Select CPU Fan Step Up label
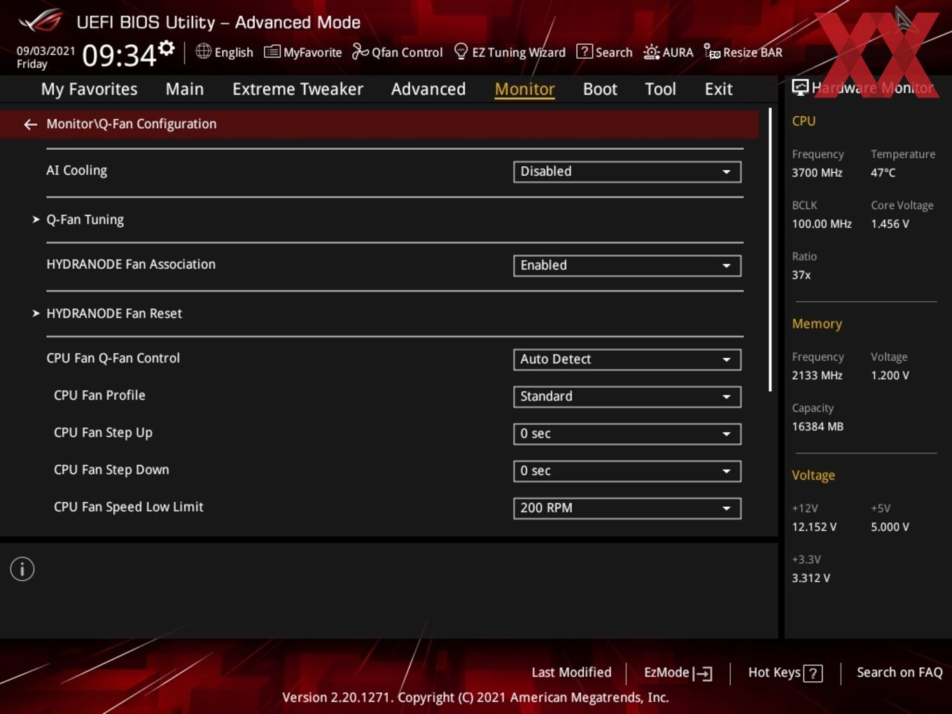952x714 pixels. [103, 433]
